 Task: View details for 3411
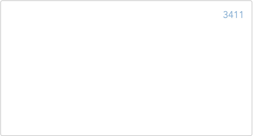tap(233, 15)
